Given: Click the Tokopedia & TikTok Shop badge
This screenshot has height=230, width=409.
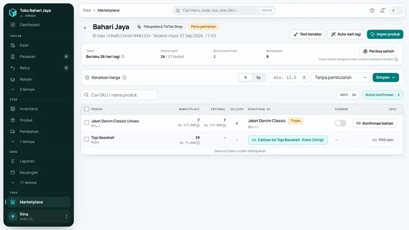Looking at the screenshot, I should pyautogui.click(x=160, y=27).
